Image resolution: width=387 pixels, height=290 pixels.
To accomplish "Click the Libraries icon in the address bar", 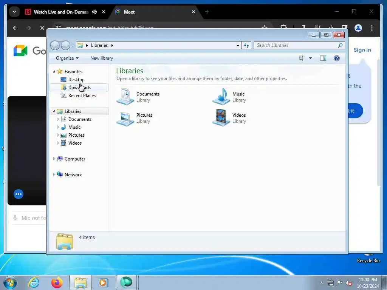I will click(80, 45).
